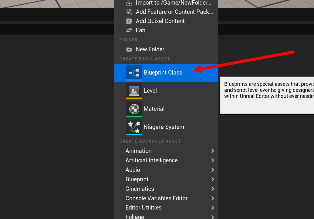Select Add Feature or Content Pack...
Screen dimensions: 314x219
click(x=166, y=12)
